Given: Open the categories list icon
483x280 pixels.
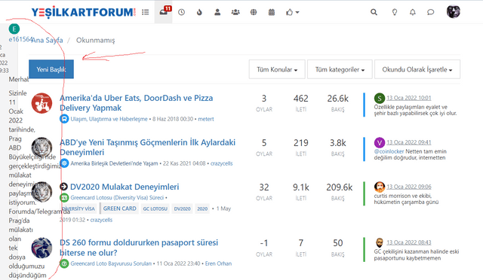Looking at the screenshot, I should [x=146, y=12].
